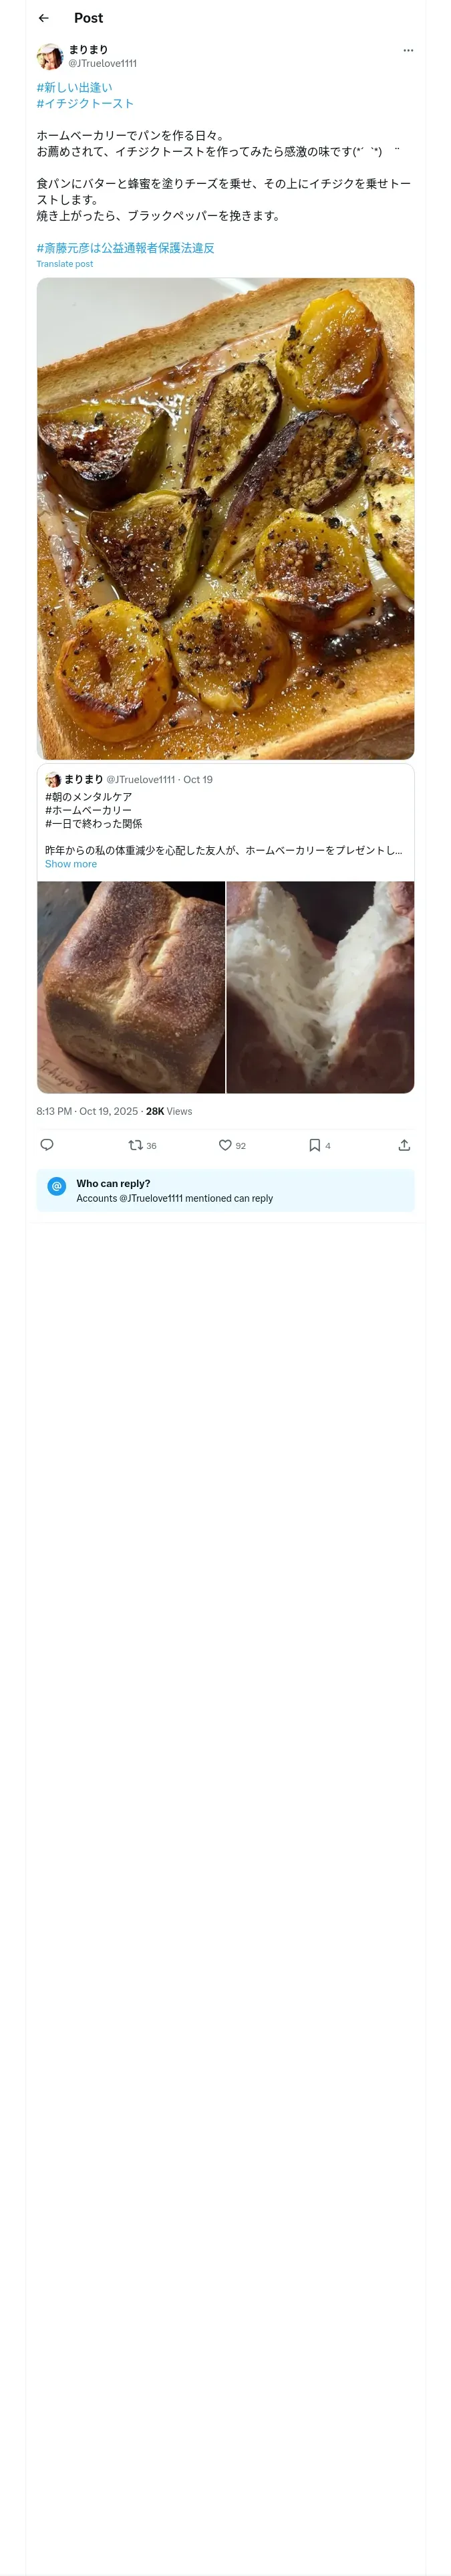Open the fig toast photo

(x=225, y=518)
